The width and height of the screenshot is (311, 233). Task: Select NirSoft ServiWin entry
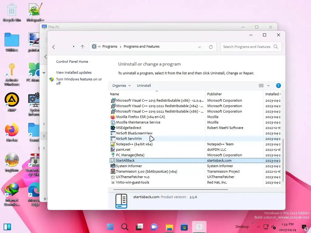[195, 139]
